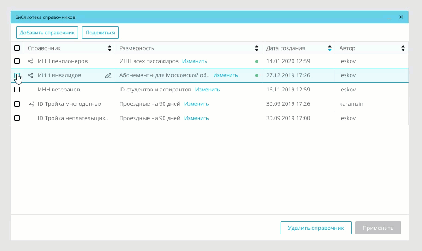Click share icon beside ID Тройка многодетных
422x251 pixels.
pos(31,104)
